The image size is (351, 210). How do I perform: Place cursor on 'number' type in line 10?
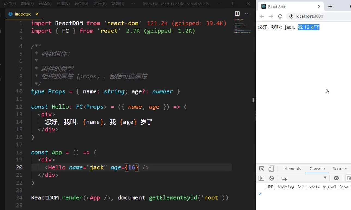(162, 91)
